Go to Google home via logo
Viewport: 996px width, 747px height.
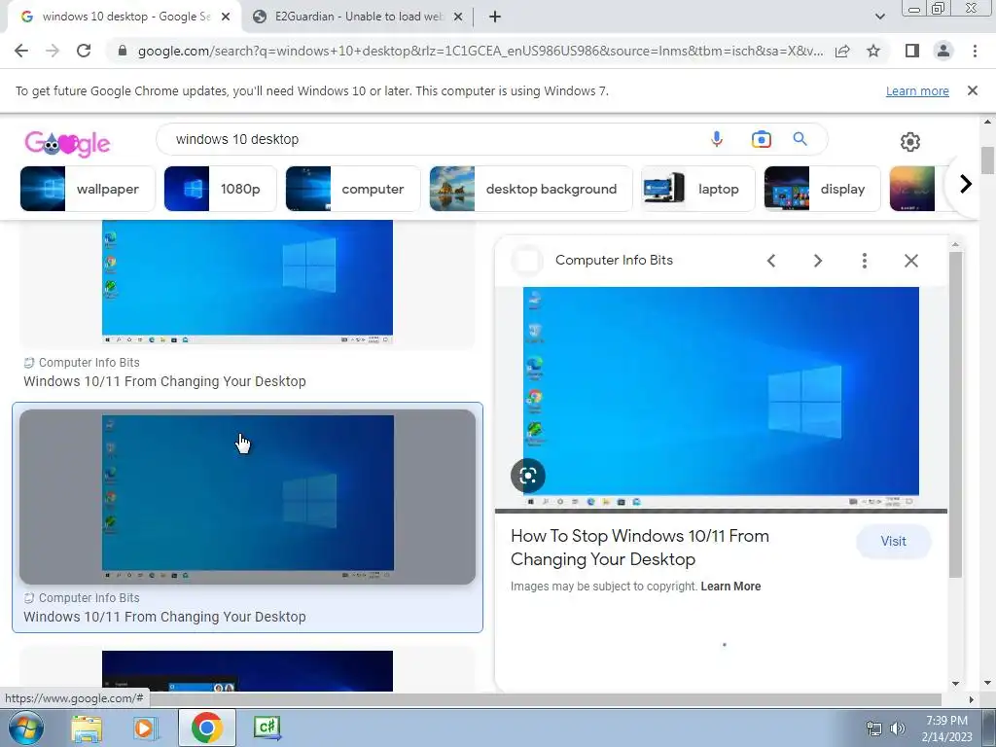[x=67, y=143]
